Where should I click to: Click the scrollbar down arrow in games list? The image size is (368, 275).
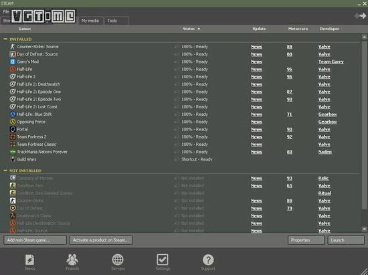click(x=364, y=229)
